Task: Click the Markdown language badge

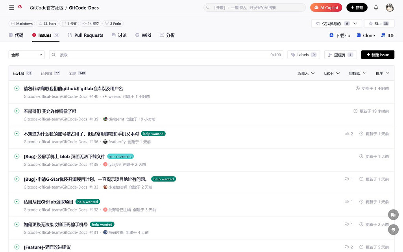Action: click(x=22, y=23)
